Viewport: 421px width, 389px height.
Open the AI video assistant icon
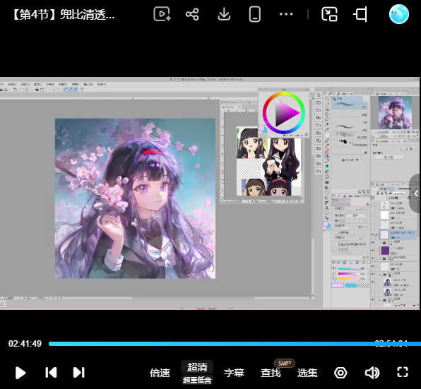[x=162, y=14]
